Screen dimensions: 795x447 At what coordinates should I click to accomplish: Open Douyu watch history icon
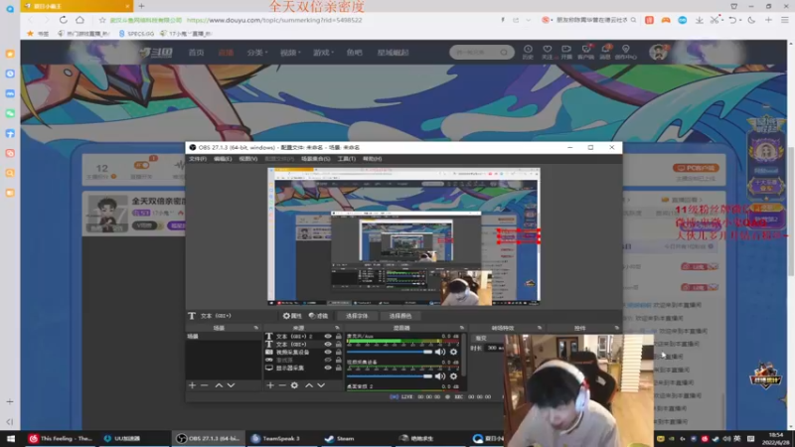(528, 52)
